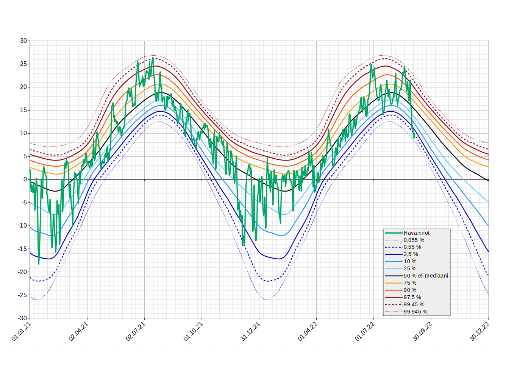This screenshot has height=379, width=506.
Task: Click the Havainnot legend entry
Action: click(416, 233)
